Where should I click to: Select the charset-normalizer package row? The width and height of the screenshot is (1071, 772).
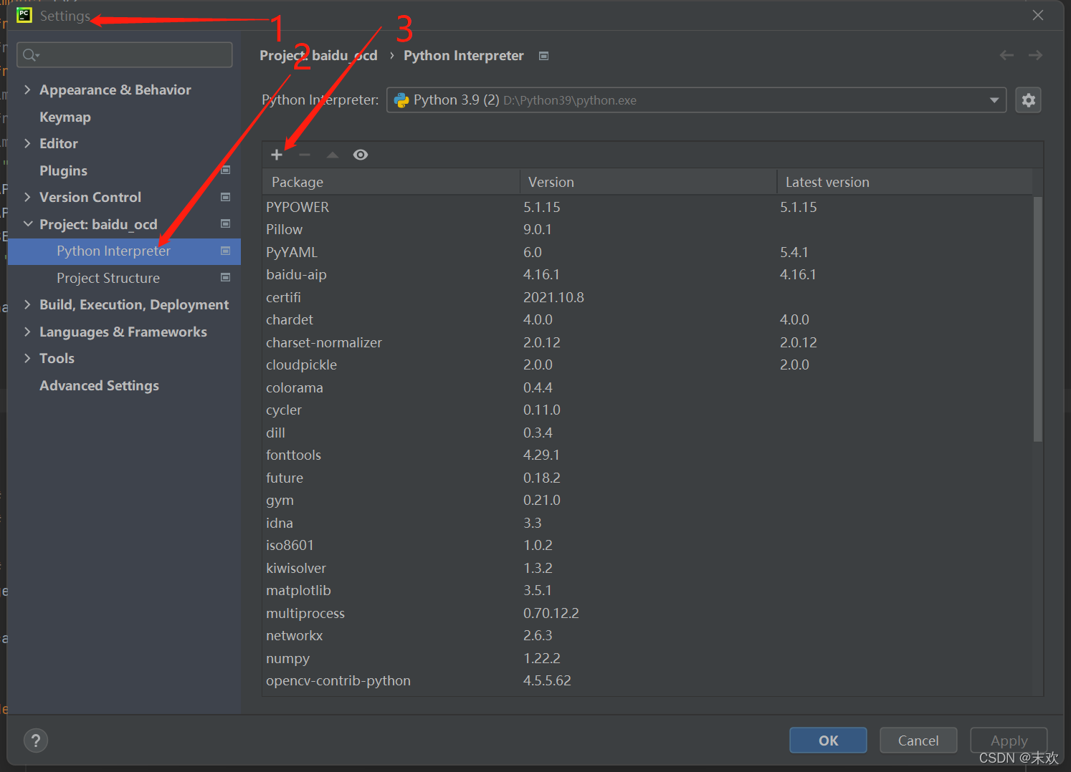(648, 342)
